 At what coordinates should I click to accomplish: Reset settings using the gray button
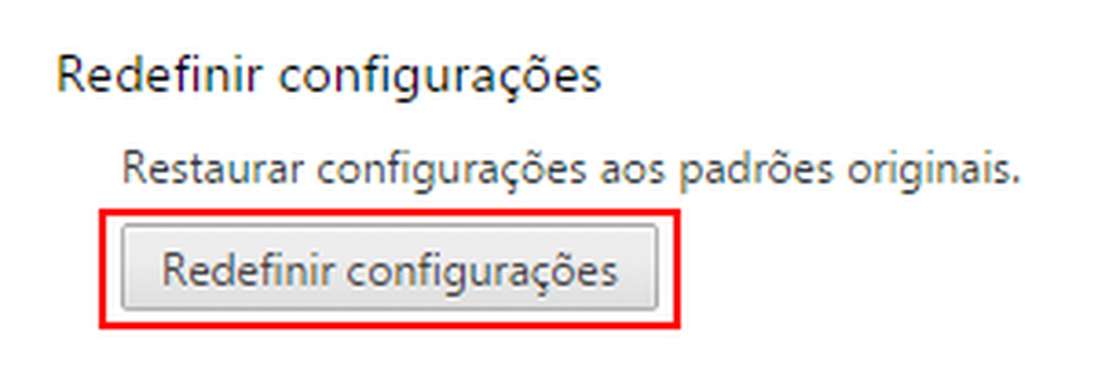coord(389,268)
